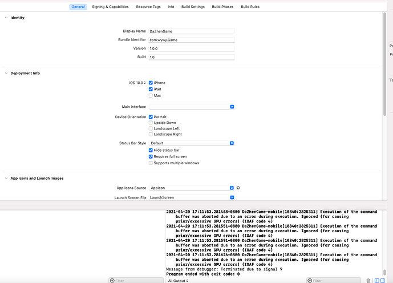Click filter icon in variables filter field
393x283 pixels.
(112, 281)
